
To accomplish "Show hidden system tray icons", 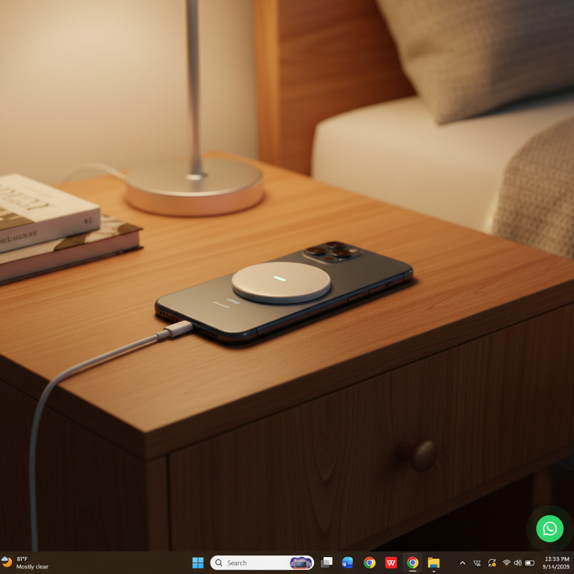I will click(462, 563).
